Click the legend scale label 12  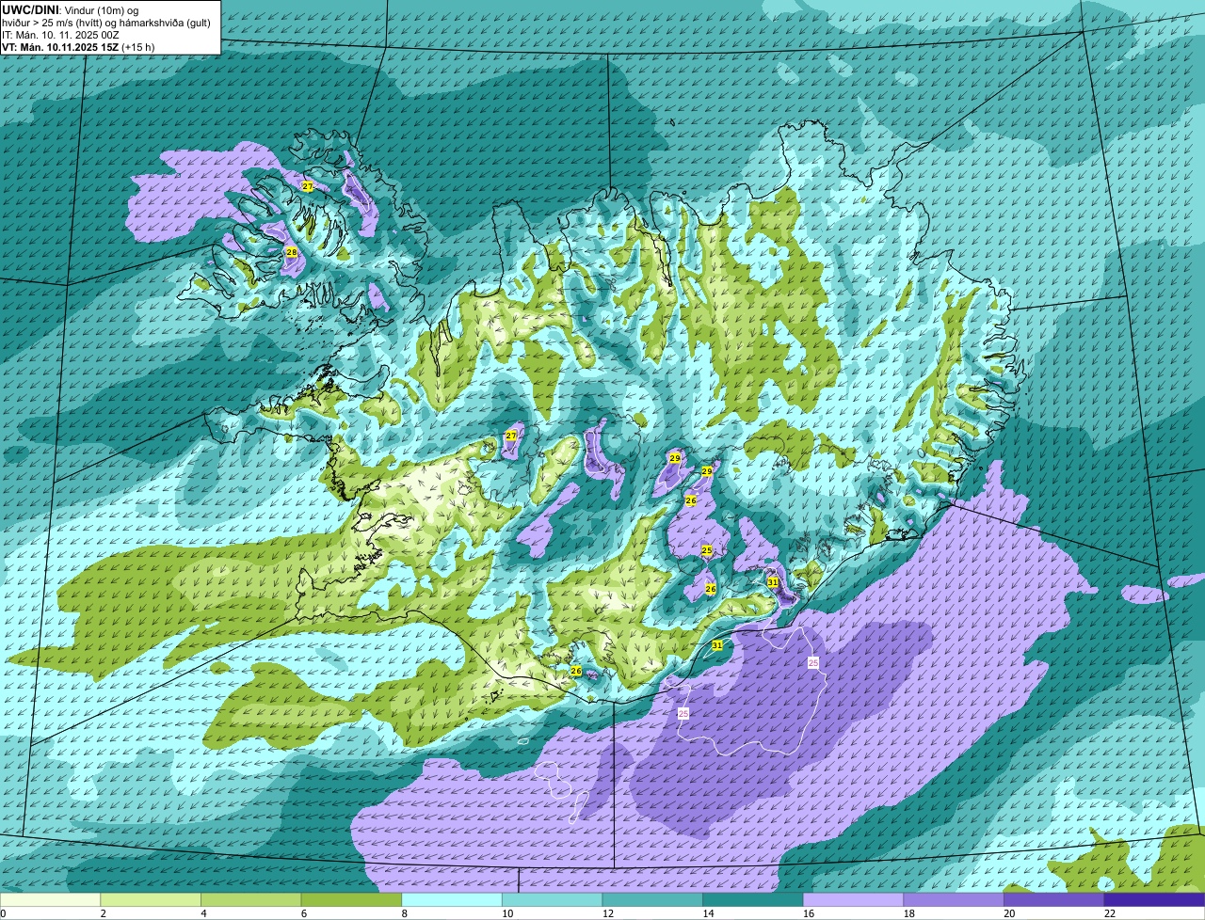pos(608,913)
